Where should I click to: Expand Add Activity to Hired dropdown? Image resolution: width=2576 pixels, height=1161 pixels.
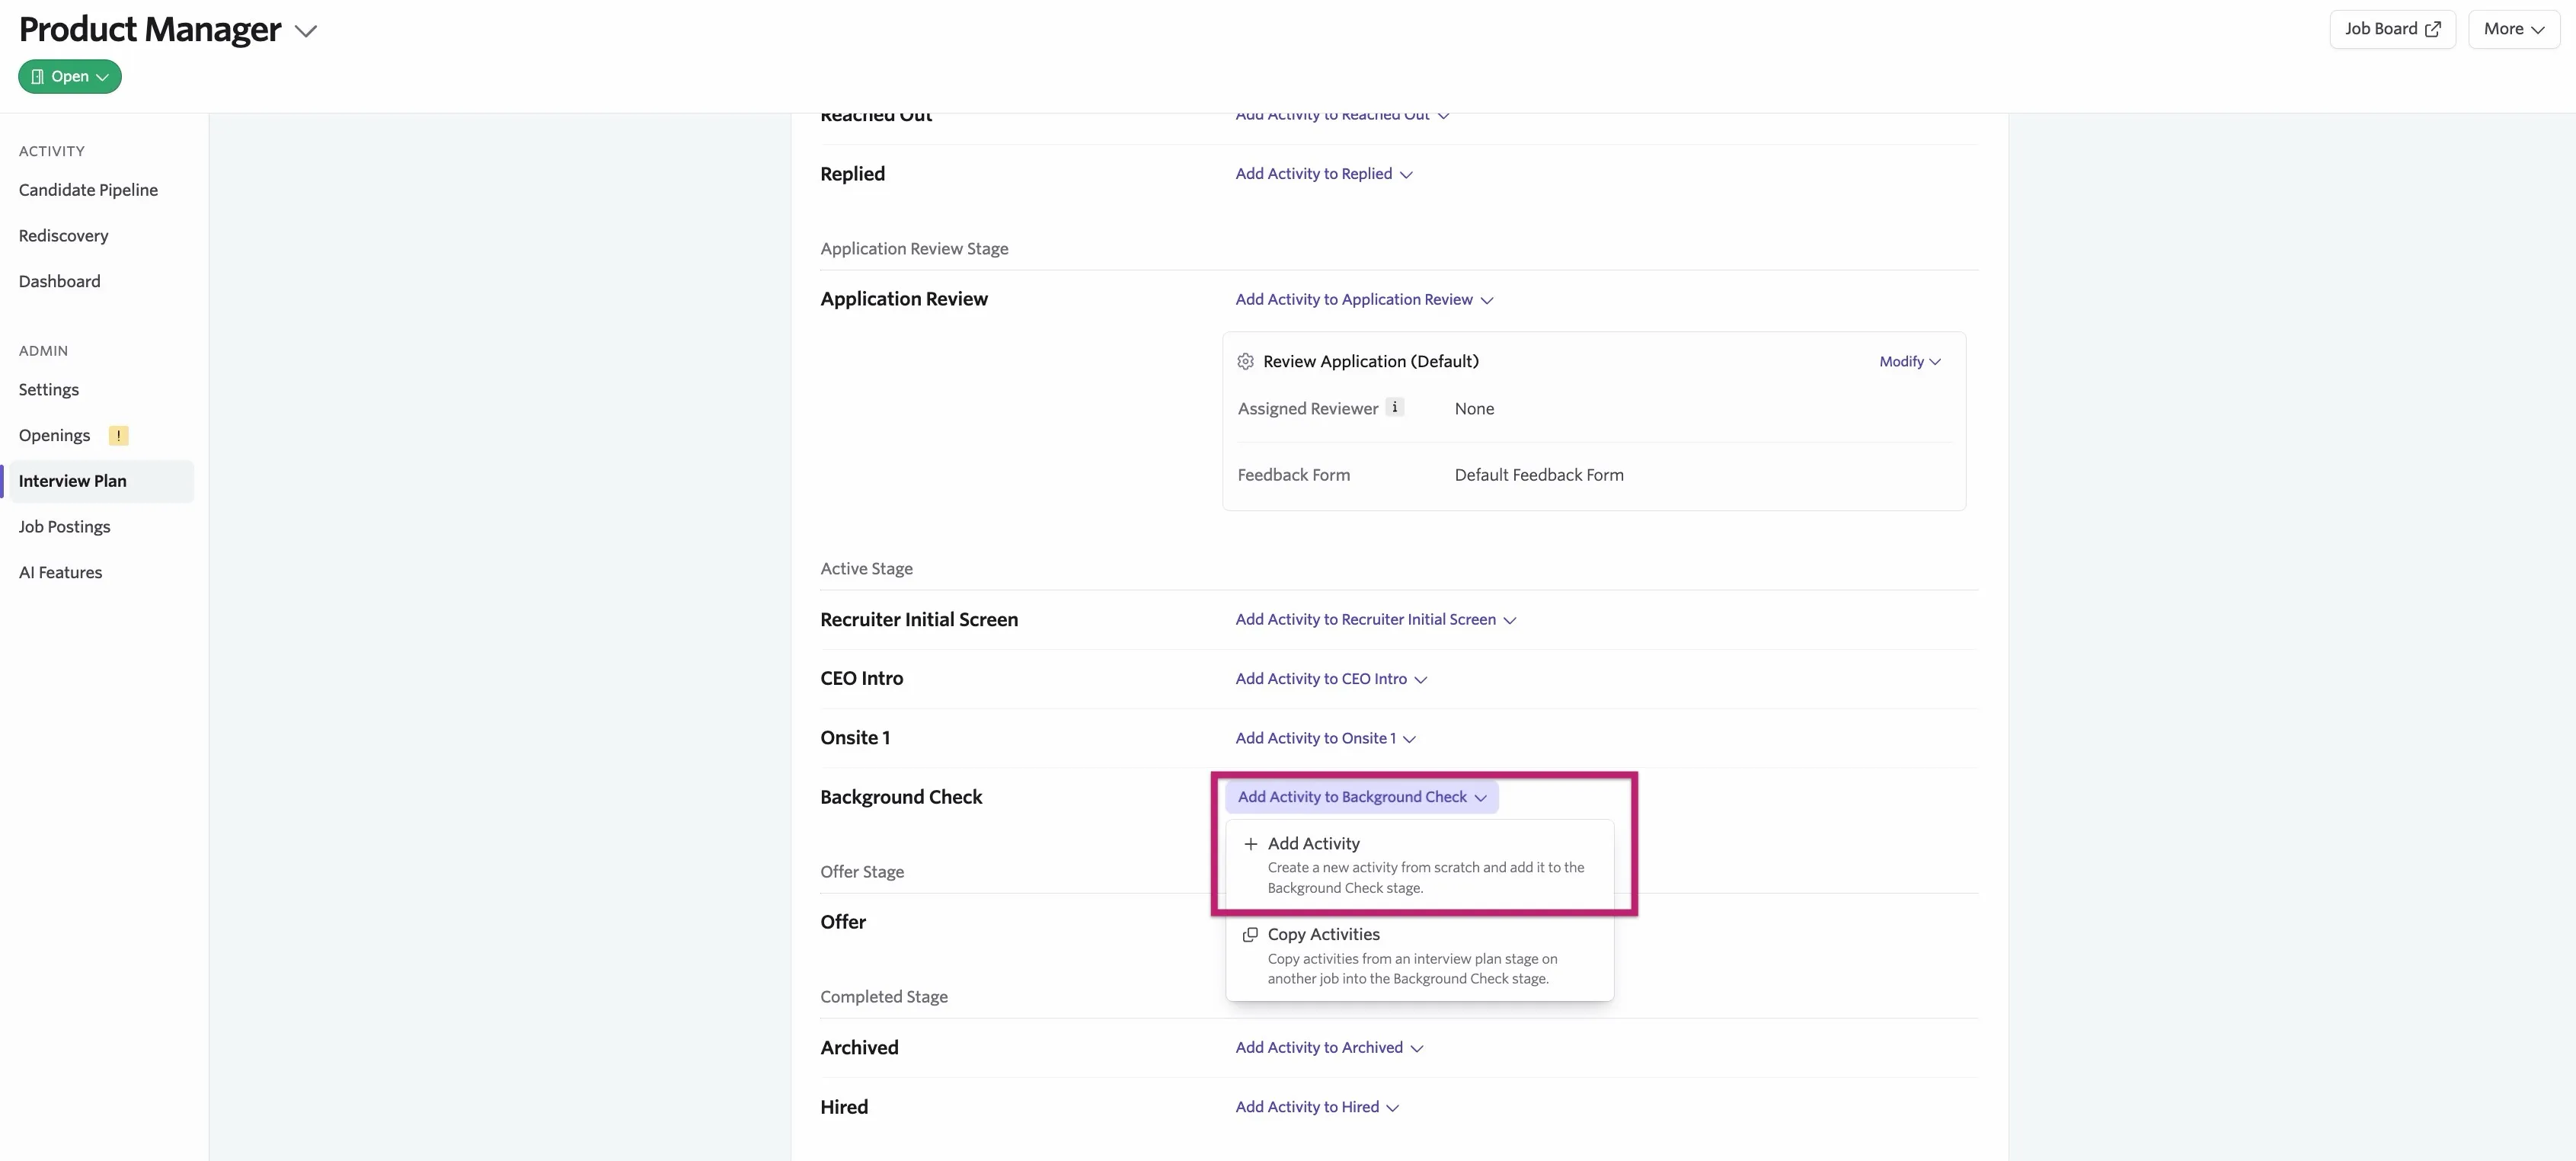tap(1317, 1107)
